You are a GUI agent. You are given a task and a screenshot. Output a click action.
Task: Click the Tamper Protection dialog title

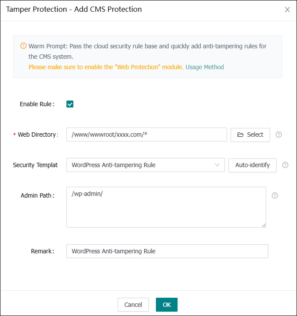[x=74, y=9]
